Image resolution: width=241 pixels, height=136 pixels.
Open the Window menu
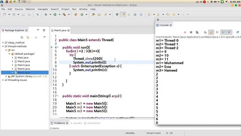pos(83,9)
